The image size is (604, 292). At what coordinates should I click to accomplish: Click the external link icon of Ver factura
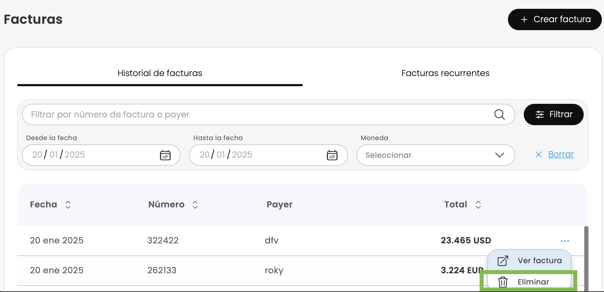503,261
